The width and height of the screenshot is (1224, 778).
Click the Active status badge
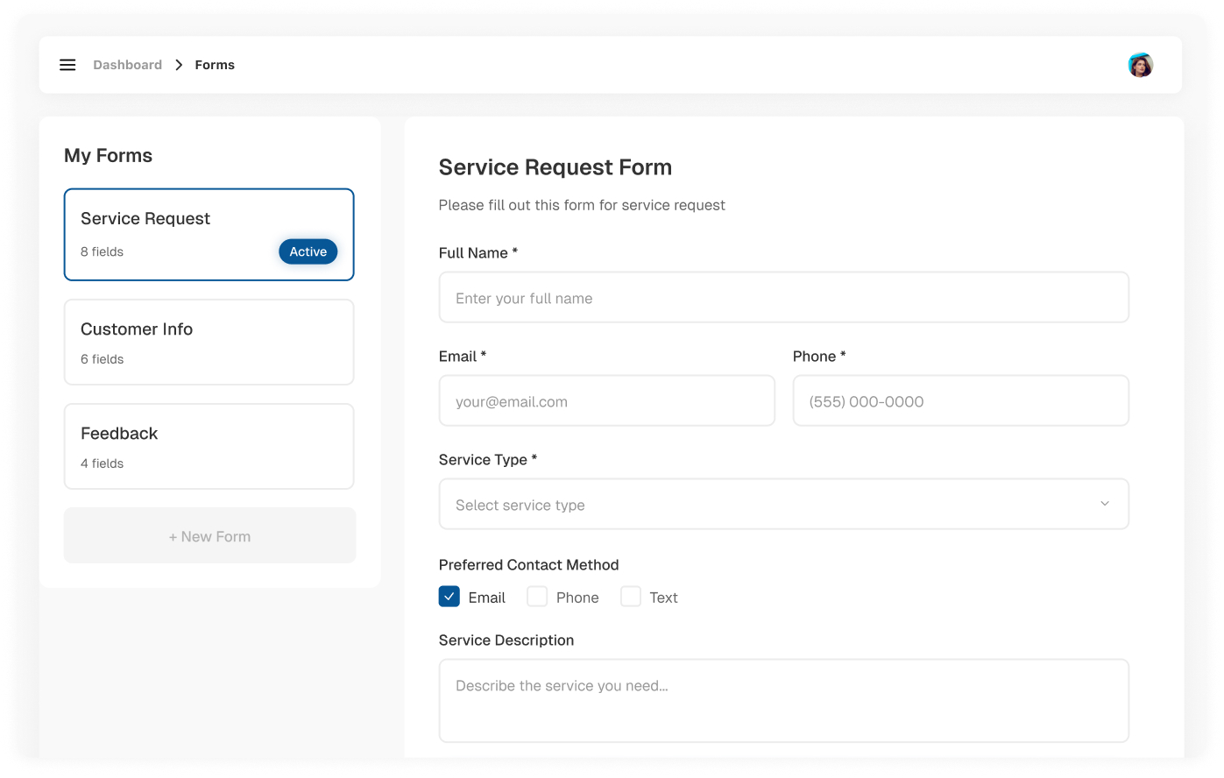[x=308, y=251]
